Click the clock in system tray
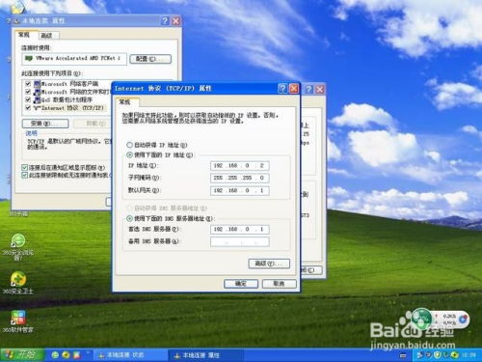This screenshot has width=482, height=362. (x=469, y=355)
